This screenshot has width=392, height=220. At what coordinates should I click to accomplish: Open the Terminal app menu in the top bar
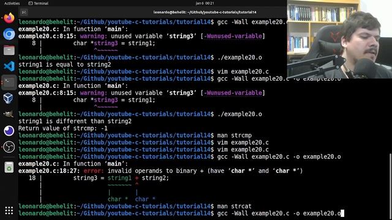[x=39, y=3]
